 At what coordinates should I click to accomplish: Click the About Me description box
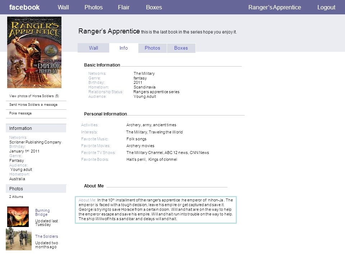[x=156, y=210]
